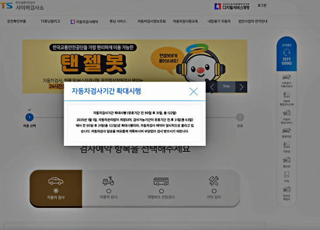Open the 내압용기 자동차 menu
This screenshot has height=230, width=320.
tap(219, 22)
